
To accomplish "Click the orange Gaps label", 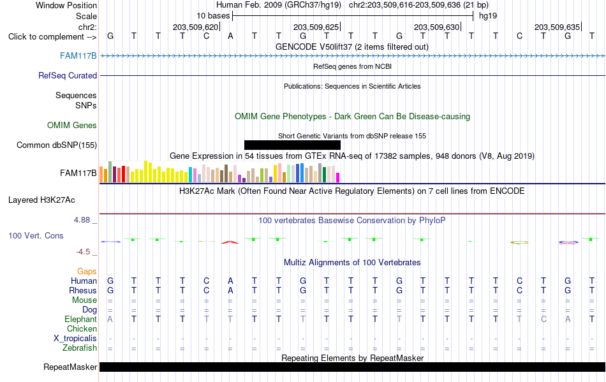I will pyautogui.click(x=87, y=272).
